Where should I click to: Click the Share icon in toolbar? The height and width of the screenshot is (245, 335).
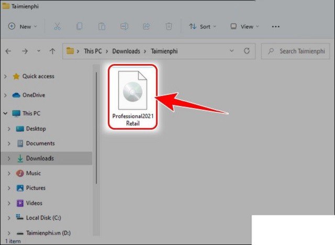tap(146, 26)
